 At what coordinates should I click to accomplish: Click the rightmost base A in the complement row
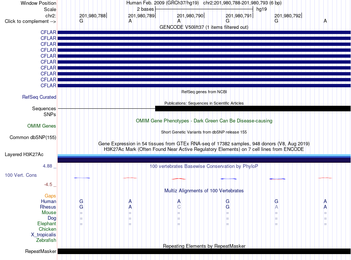pos(325,21)
